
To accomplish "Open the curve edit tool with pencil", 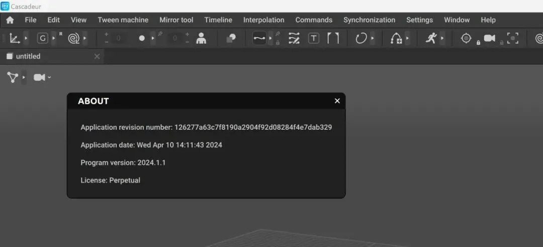I will pyautogui.click(x=294, y=38).
